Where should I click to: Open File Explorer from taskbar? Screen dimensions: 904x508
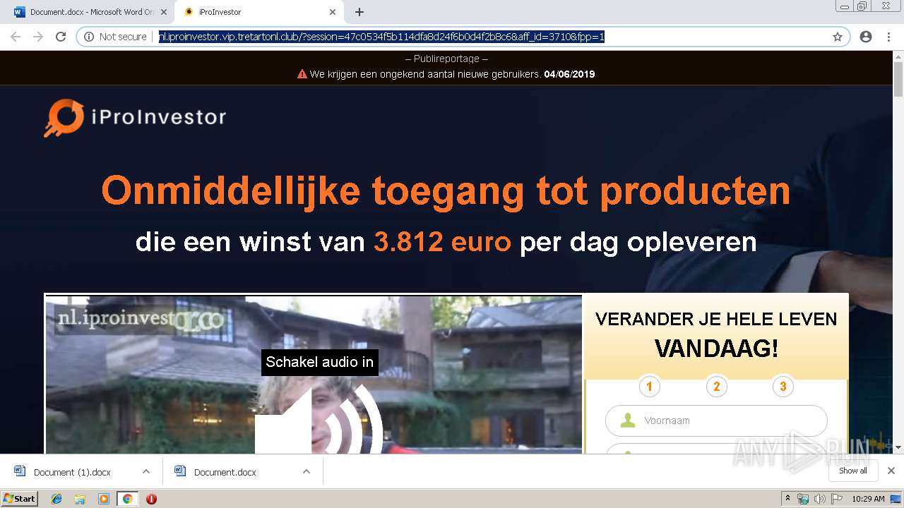pyautogui.click(x=80, y=499)
